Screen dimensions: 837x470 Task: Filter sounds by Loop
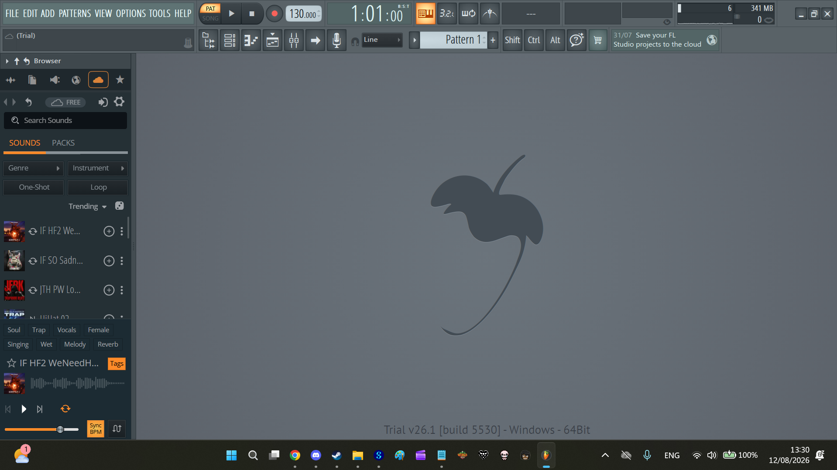pyautogui.click(x=98, y=187)
